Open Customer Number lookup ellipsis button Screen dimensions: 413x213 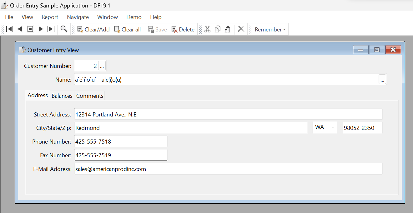[x=102, y=66]
